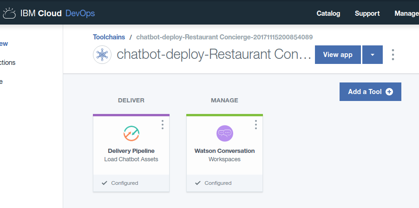Go to Toolchains breadcrumb link

(x=109, y=37)
